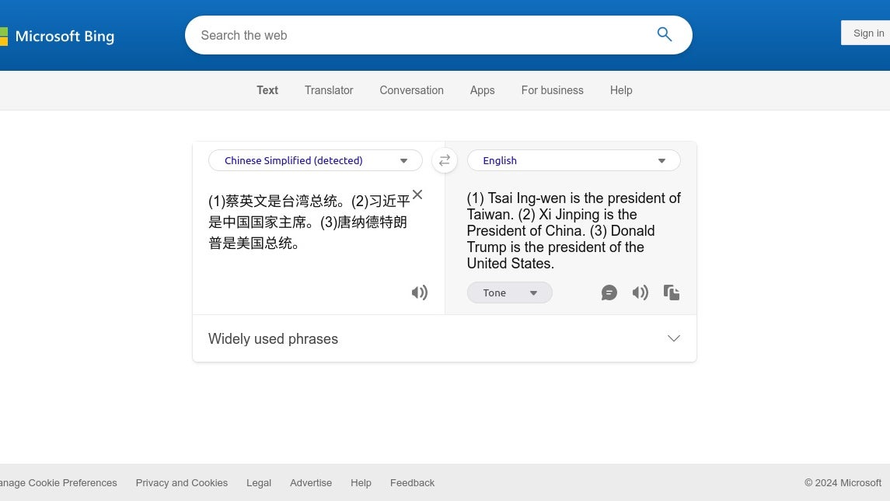Open the Tone dropdown
Screen dimensions: 890x501
pos(509,293)
